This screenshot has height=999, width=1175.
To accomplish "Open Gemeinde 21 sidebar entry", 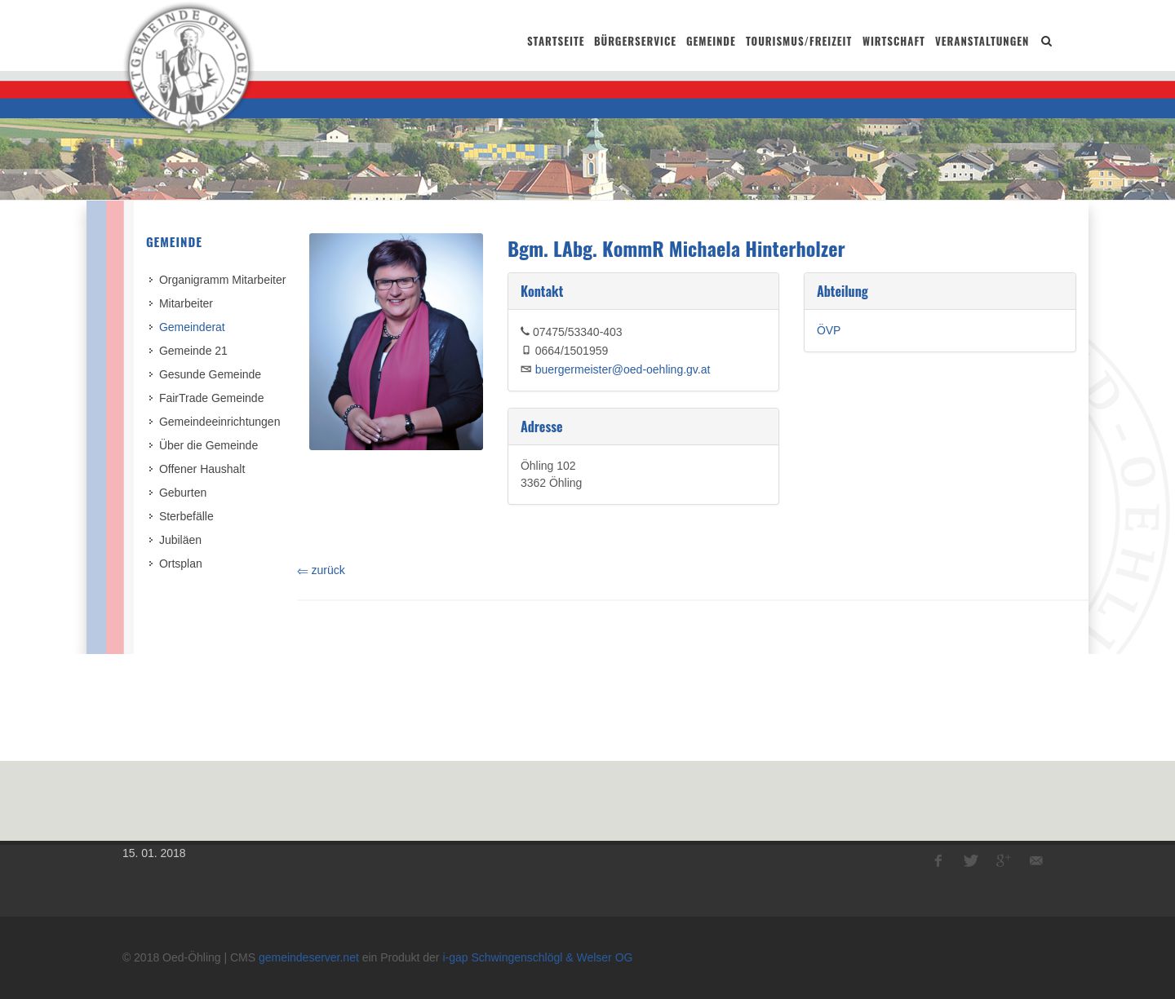I will pos(193,351).
